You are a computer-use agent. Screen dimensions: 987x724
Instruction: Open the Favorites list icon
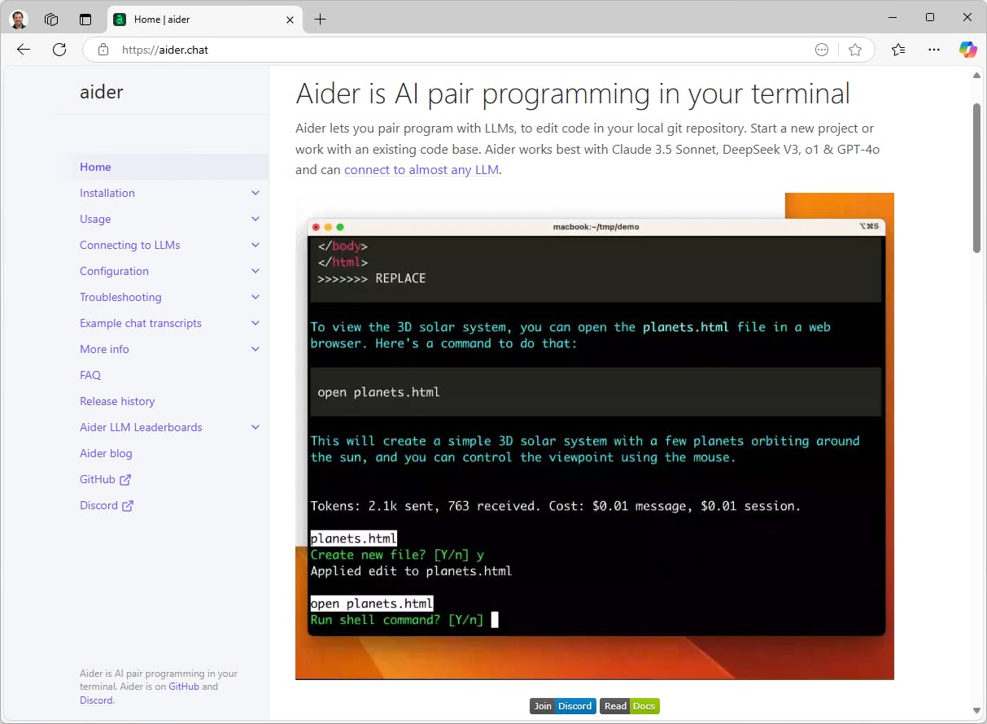point(898,50)
